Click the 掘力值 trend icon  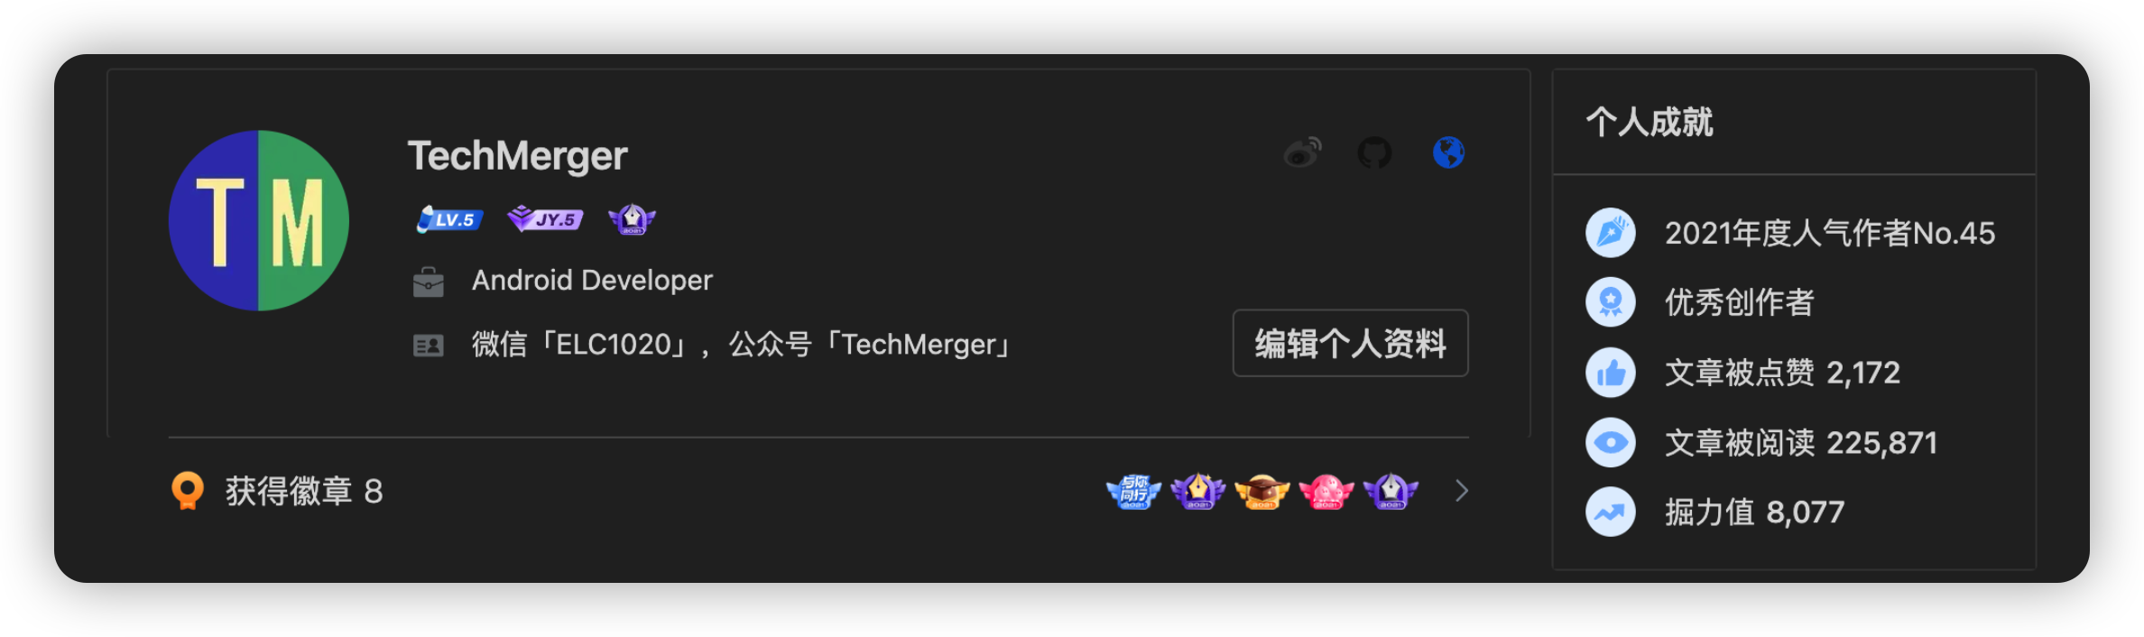click(1611, 512)
